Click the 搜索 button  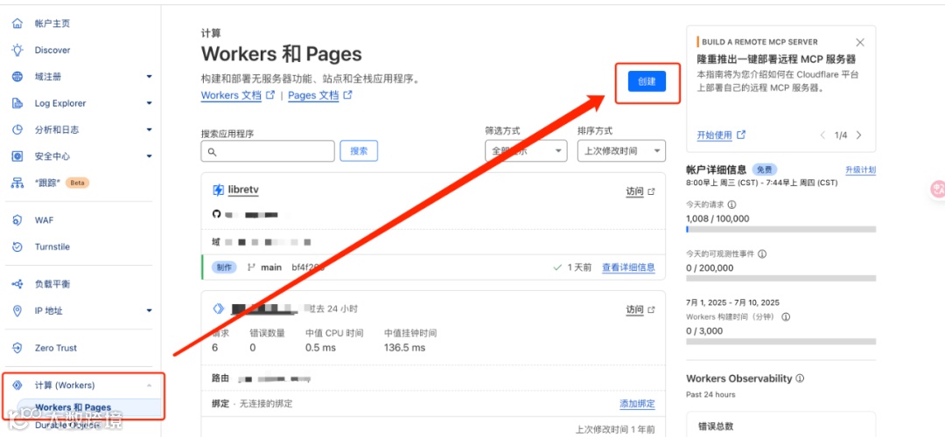pos(360,150)
